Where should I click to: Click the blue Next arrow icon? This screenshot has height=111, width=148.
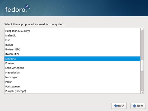(x=135, y=106)
